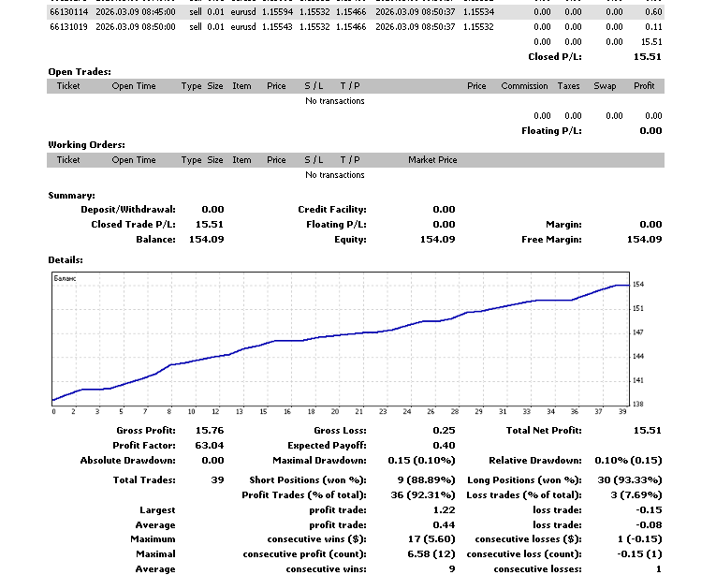This screenshot has width=716, height=575.
Task: Click the Free Margin label
Action: 551,240
